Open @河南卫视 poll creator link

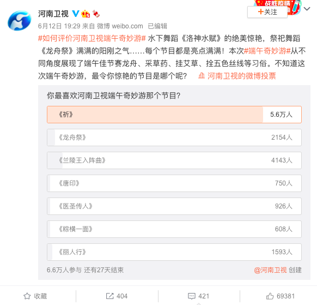tap(270, 270)
